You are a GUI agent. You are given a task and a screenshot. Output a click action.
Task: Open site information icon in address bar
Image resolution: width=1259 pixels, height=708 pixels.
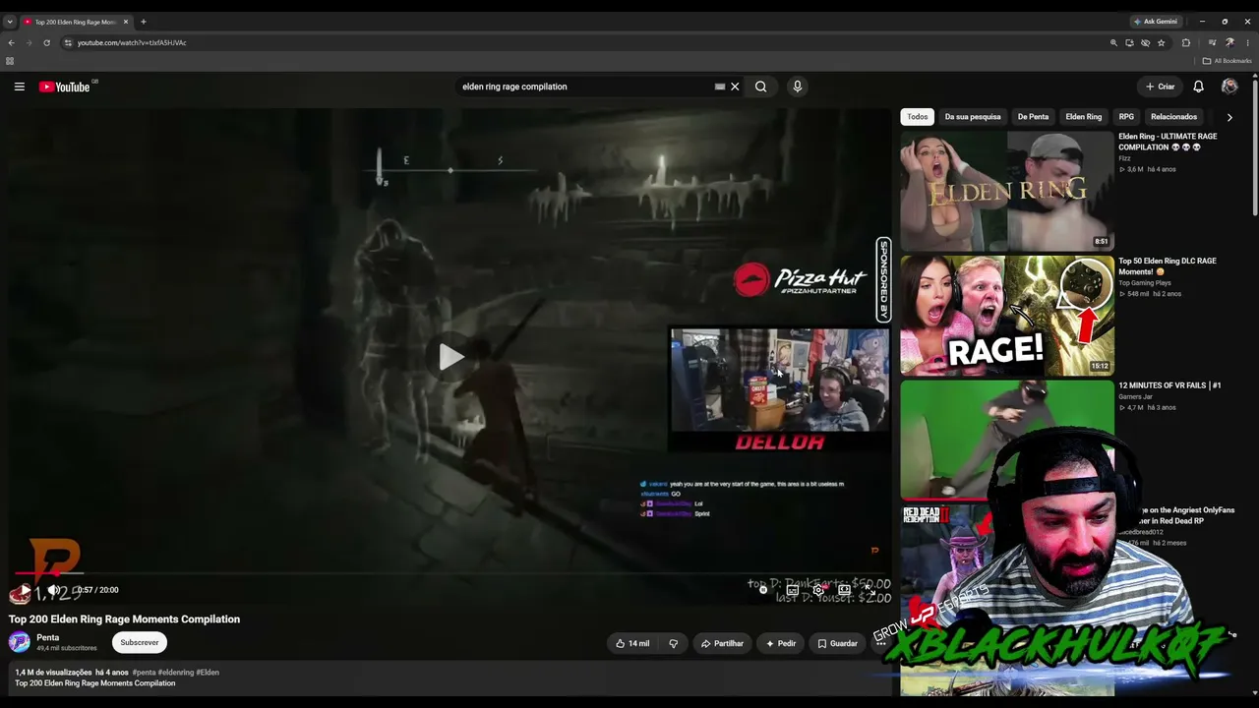68,42
